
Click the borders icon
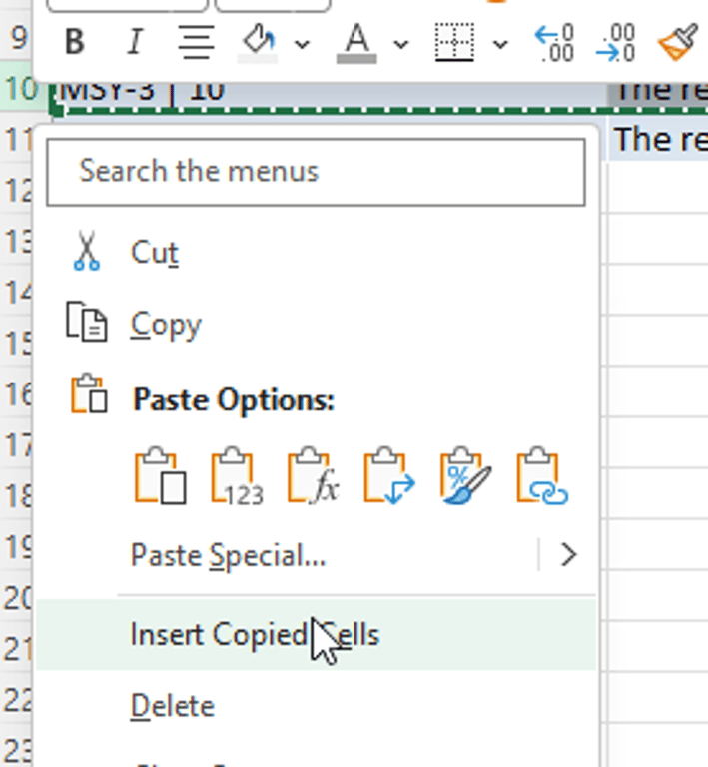point(454,43)
